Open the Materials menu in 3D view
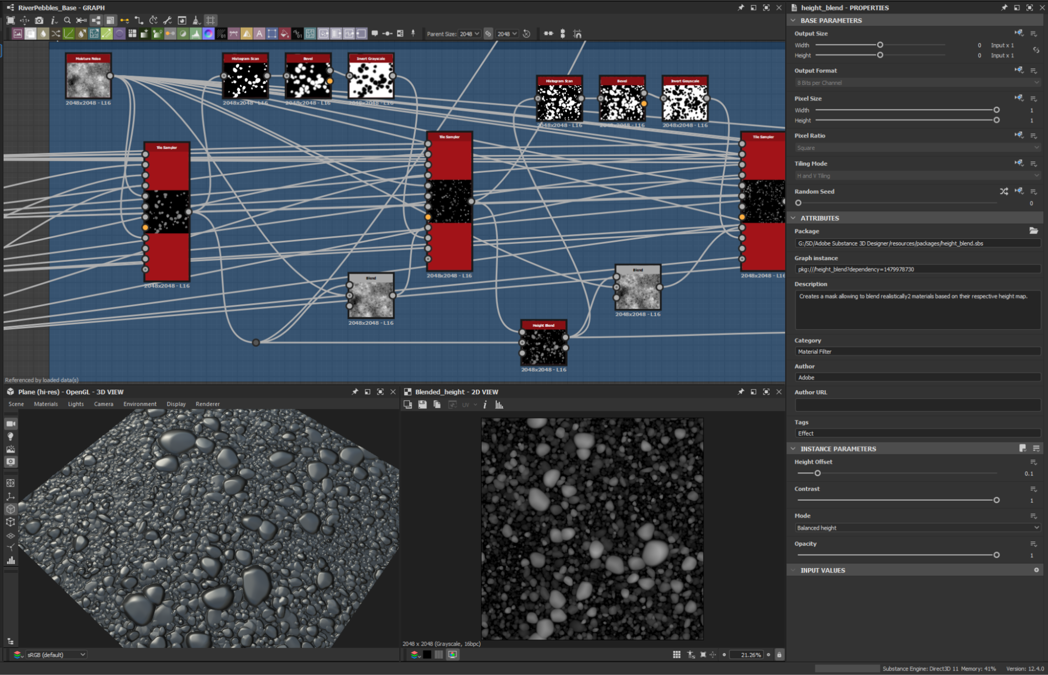This screenshot has width=1048, height=675. coord(46,404)
